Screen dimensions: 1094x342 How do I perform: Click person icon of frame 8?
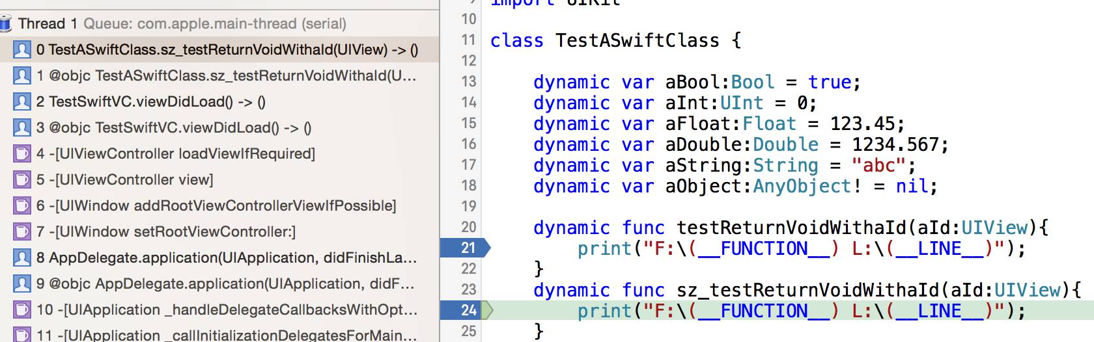tap(22, 257)
